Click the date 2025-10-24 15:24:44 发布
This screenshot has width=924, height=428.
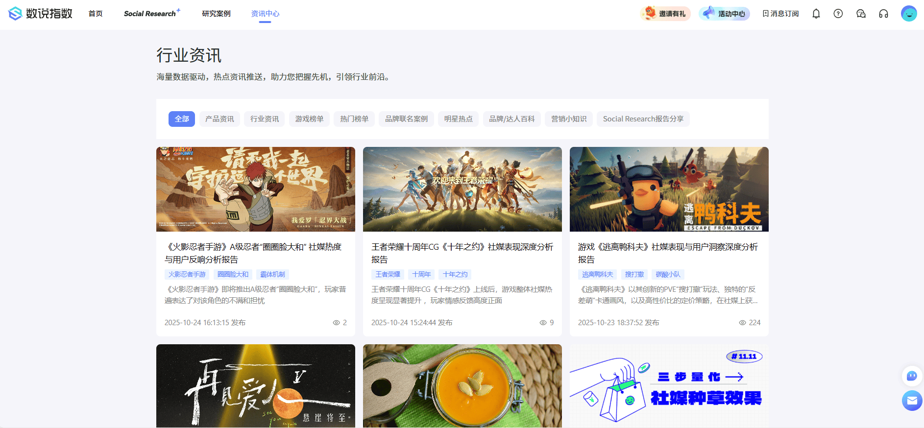click(x=412, y=323)
